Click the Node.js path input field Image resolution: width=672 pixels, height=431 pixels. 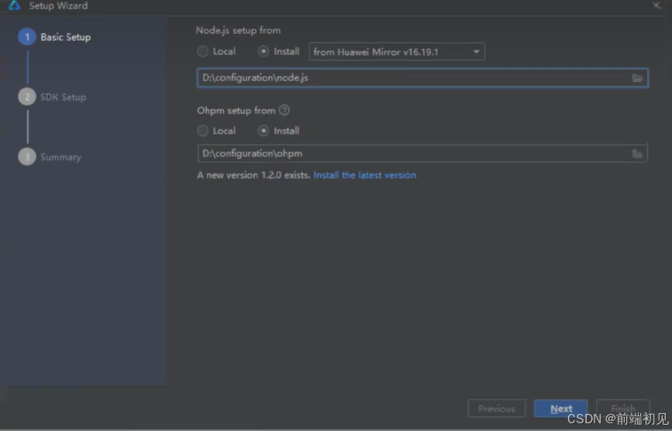pos(422,78)
